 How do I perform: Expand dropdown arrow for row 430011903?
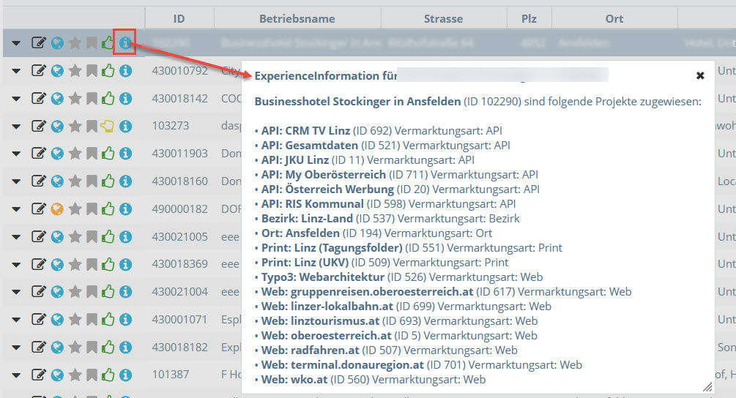(16, 154)
